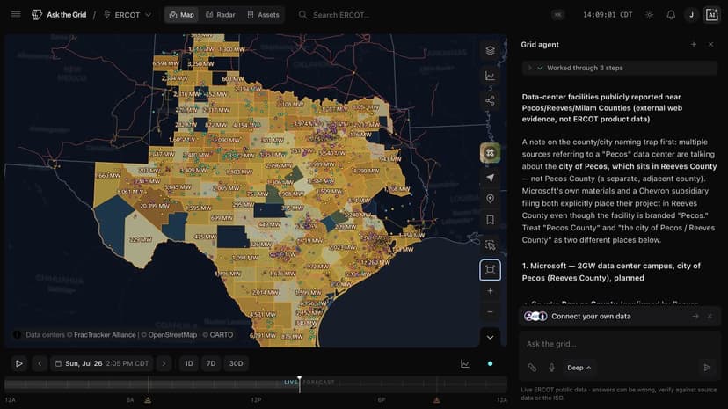Dismiss the Connect your own data banner

pos(710,316)
